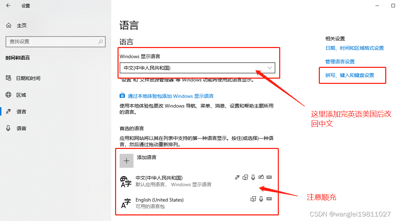Open 日期、时间和区域格式设置 link
The height and width of the screenshot is (221, 396).
pyautogui.click(x=355, y=48)
